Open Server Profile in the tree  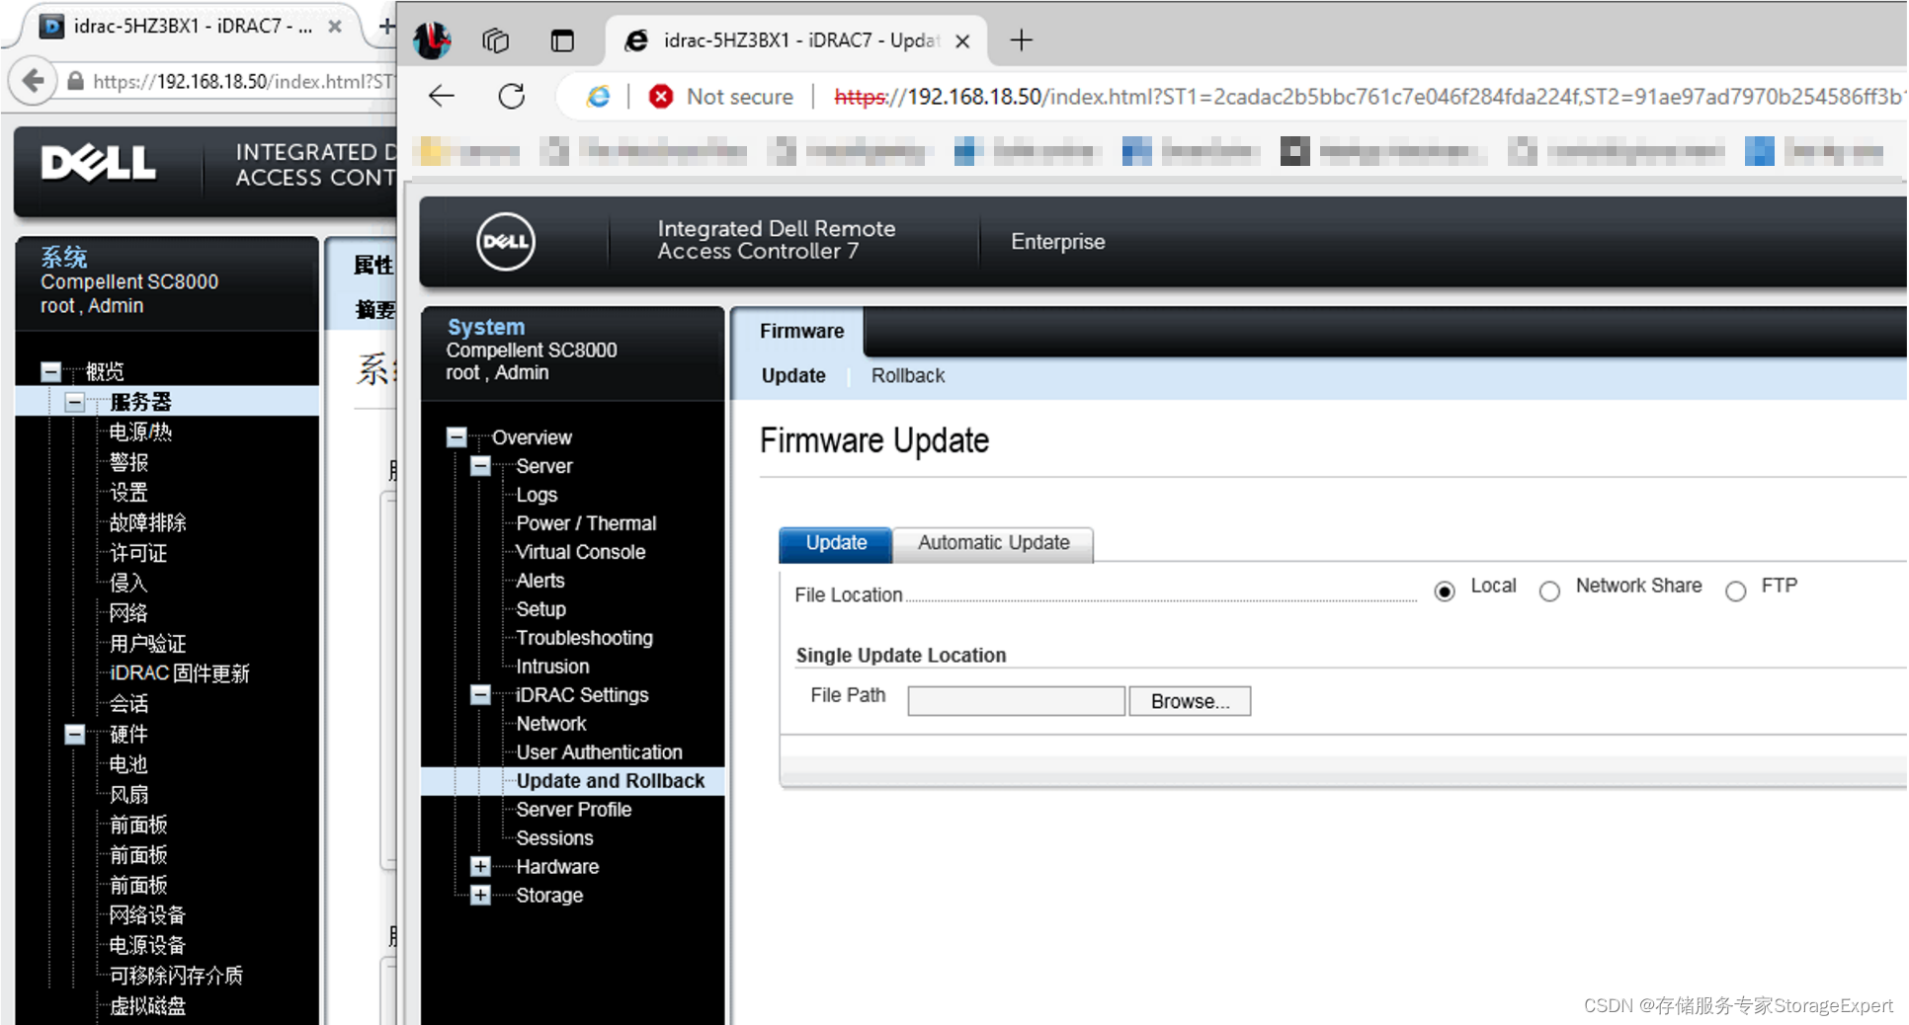pyautogui.click(x=574, y=810)
